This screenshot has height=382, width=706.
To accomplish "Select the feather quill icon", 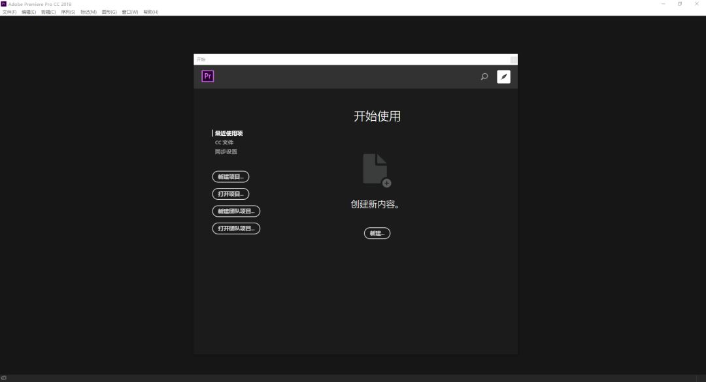I will tap(503, 76).
